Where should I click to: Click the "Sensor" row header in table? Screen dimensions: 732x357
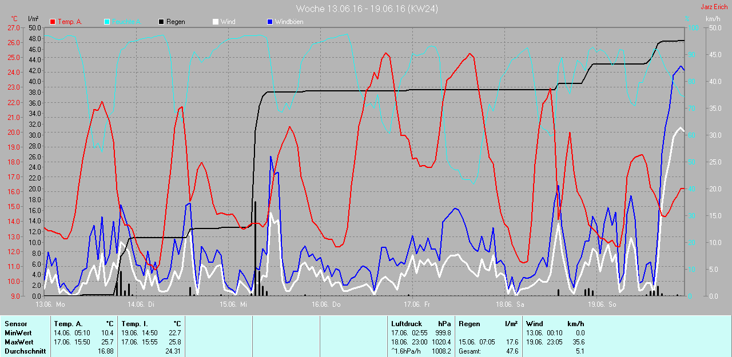coord(15,324)
